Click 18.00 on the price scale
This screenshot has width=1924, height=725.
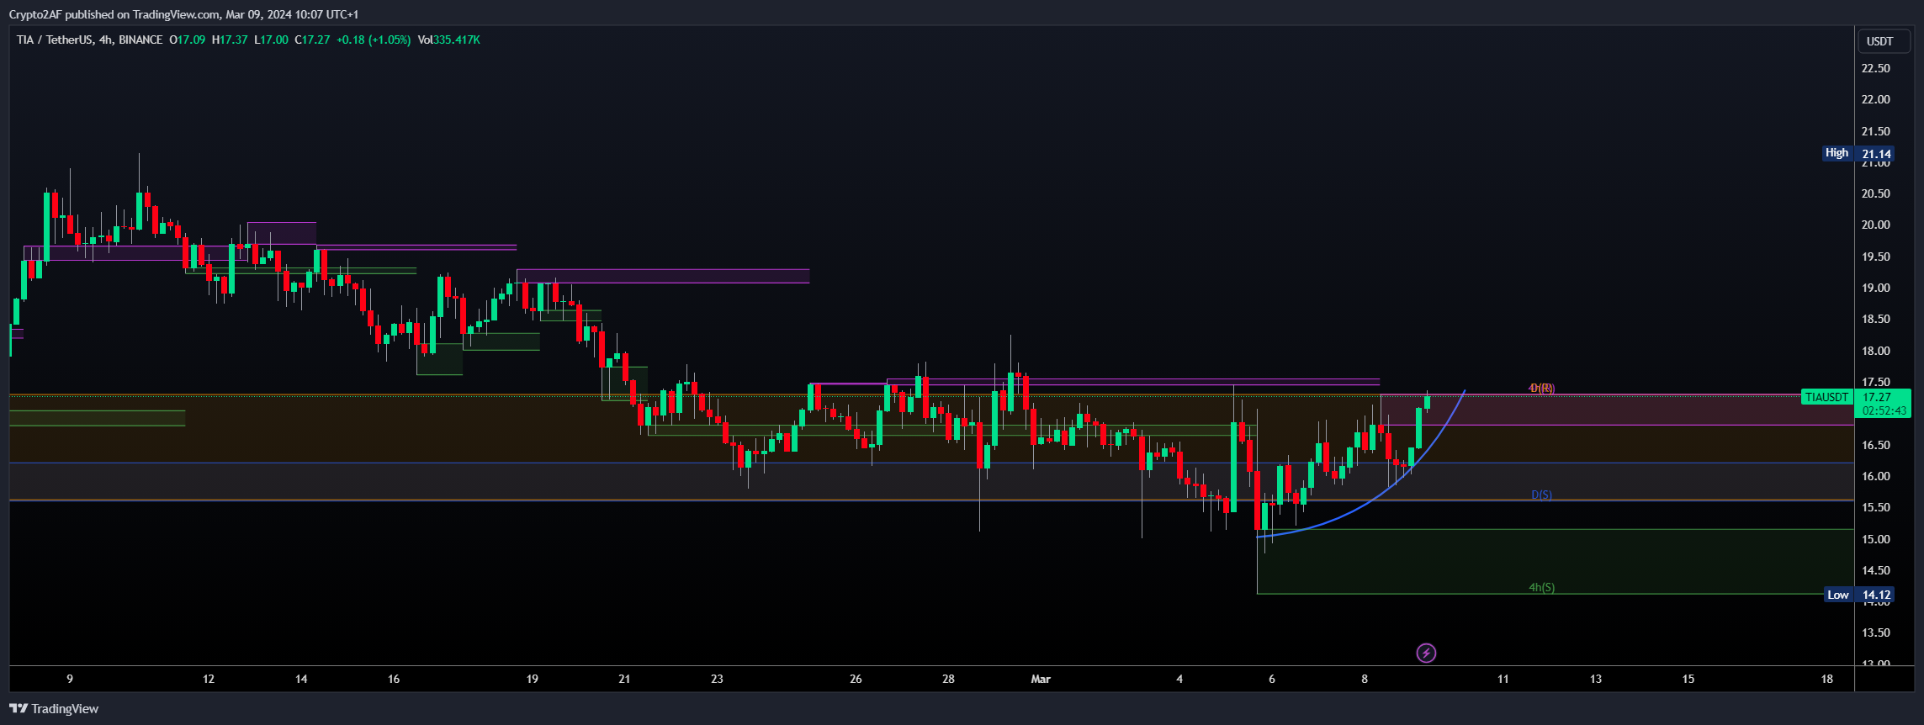click(1875, 351)
